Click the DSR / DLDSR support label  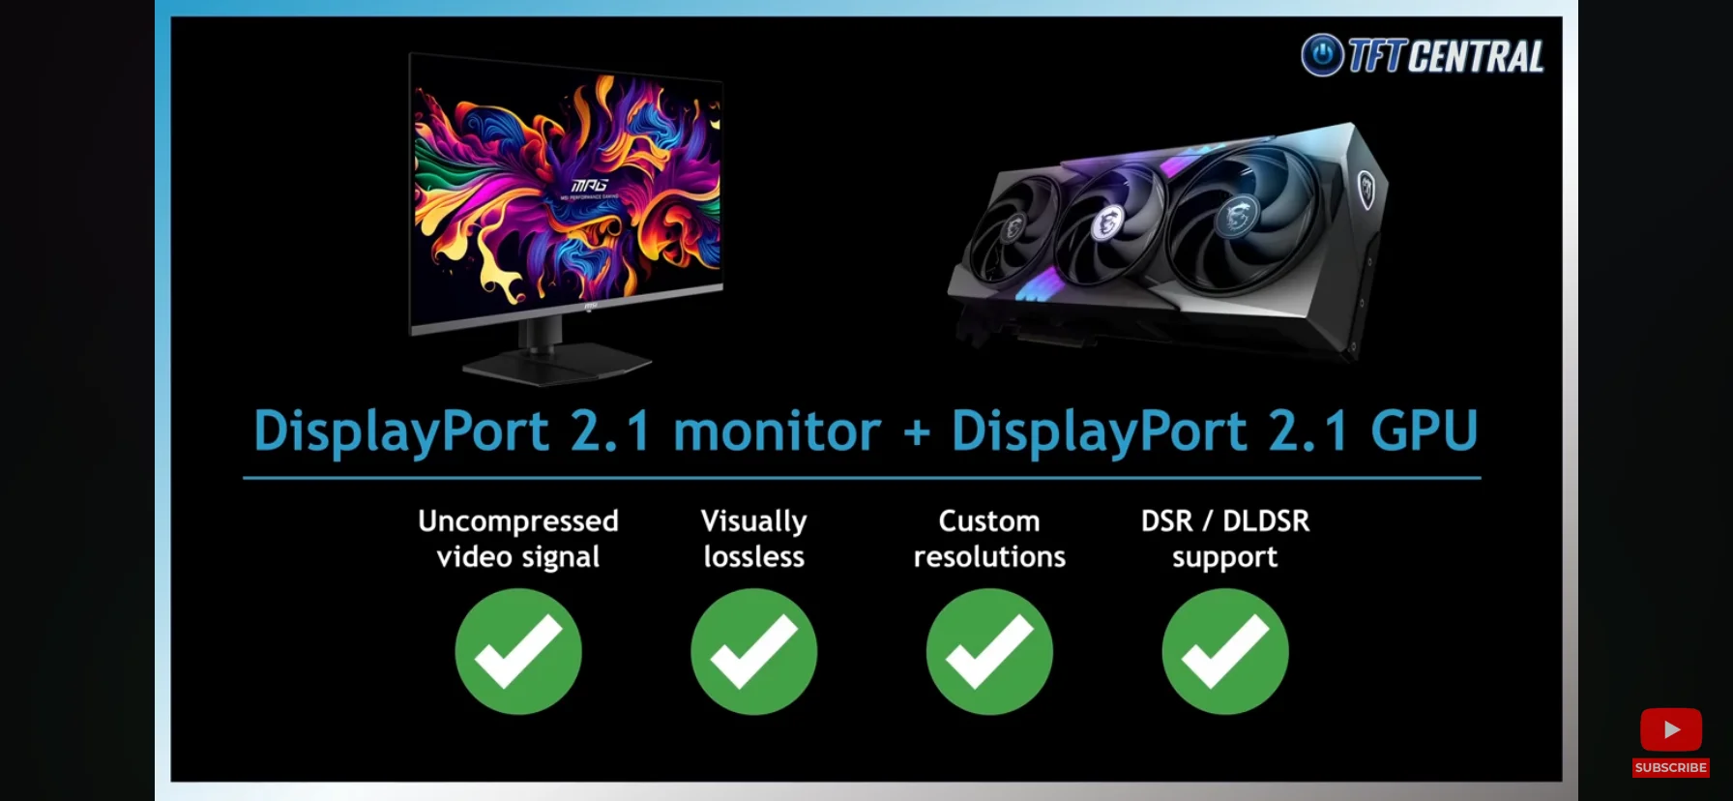(1225, 539)
